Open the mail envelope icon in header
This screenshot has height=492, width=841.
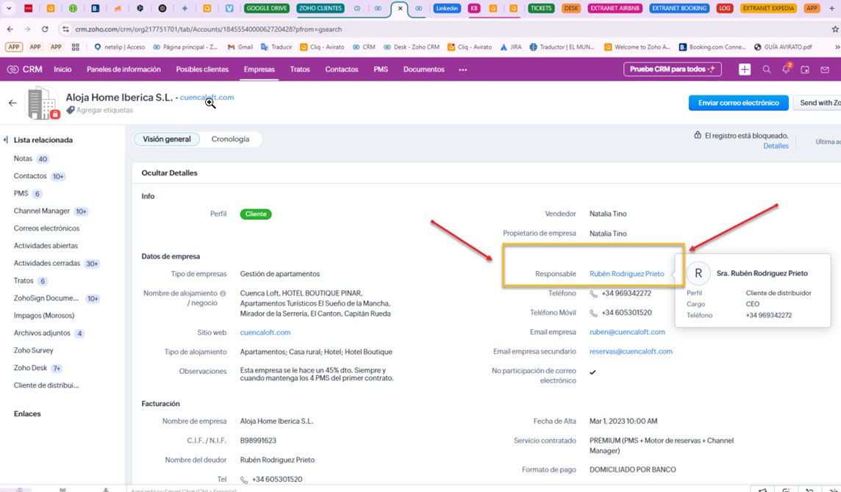825,70
